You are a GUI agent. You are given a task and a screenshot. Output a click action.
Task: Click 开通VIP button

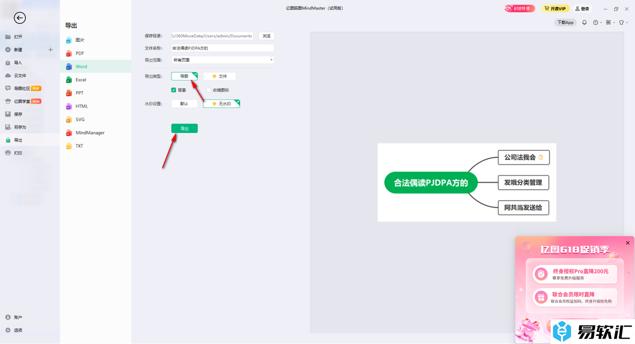point(555,8)
